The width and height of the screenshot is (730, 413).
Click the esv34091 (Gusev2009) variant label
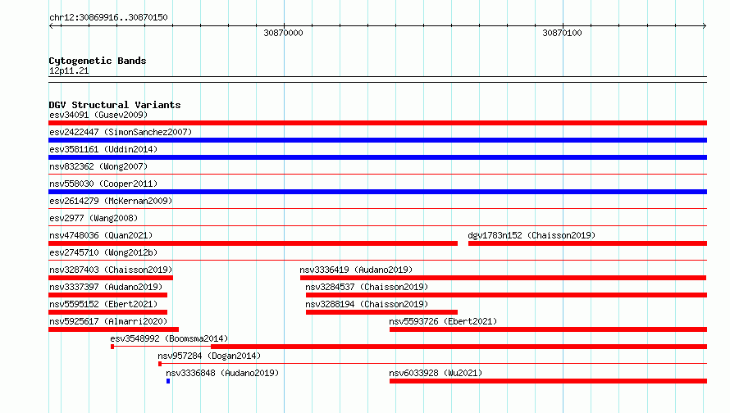[98, 115]
